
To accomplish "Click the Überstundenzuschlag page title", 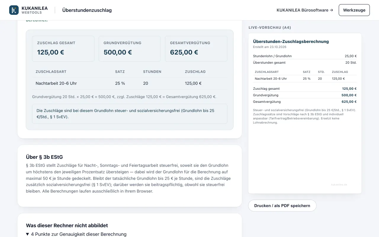I will point(87,10).
